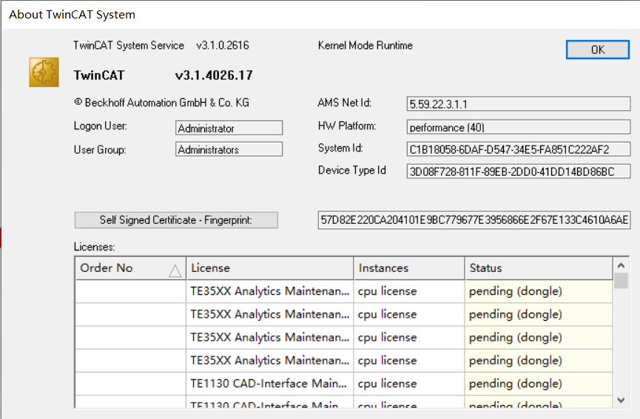
Task: Sort by the Order No column header
Action: (x=131, y=268)
